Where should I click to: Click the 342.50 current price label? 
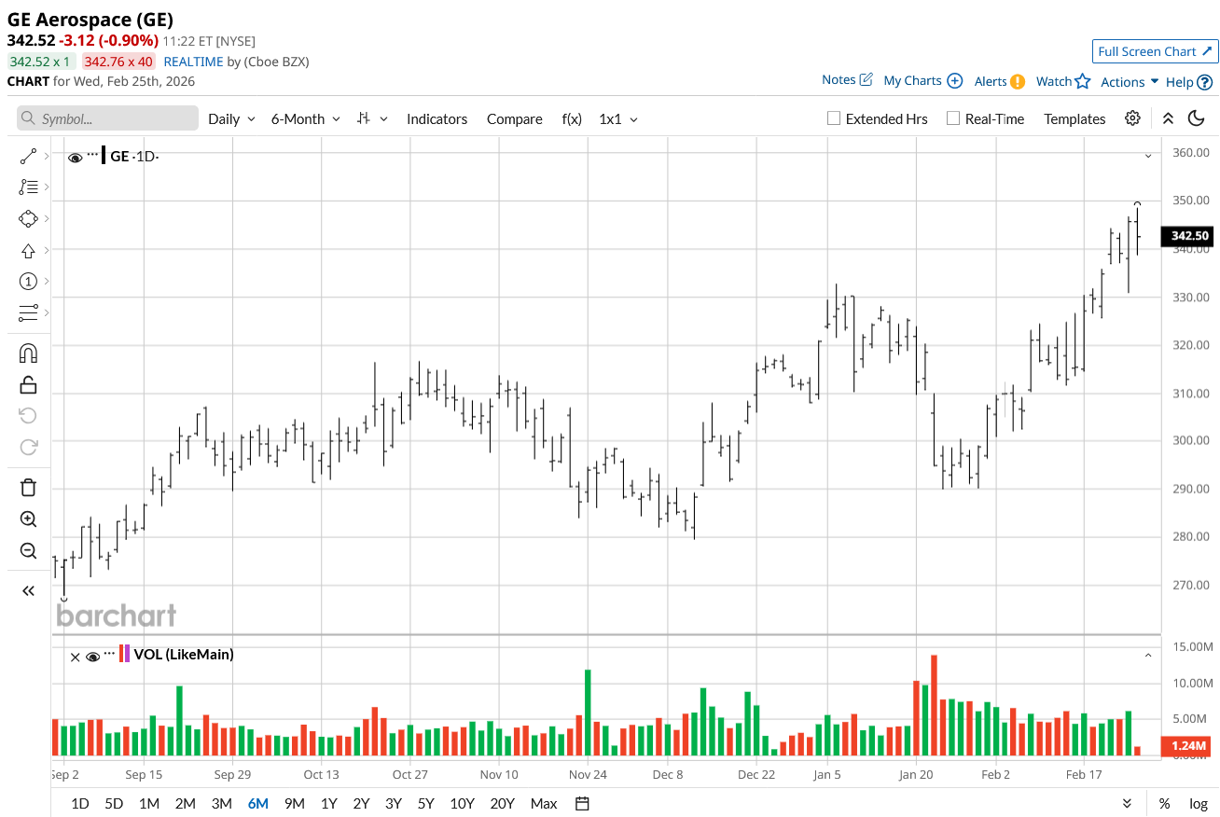(1186, 236)
